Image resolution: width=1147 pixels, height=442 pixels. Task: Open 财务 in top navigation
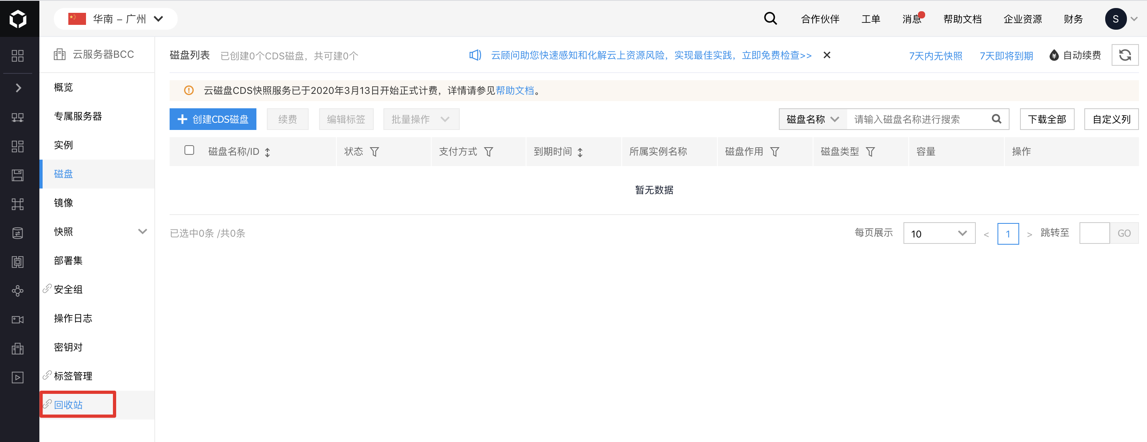click(1073, 19)
